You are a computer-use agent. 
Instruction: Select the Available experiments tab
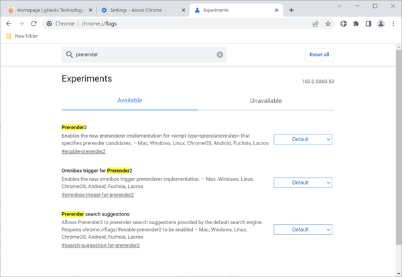(129, 100)
